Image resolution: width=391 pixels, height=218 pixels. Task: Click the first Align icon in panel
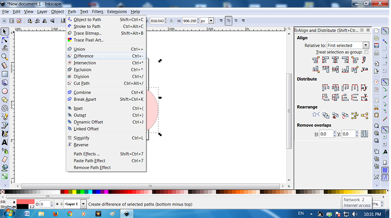316,59
